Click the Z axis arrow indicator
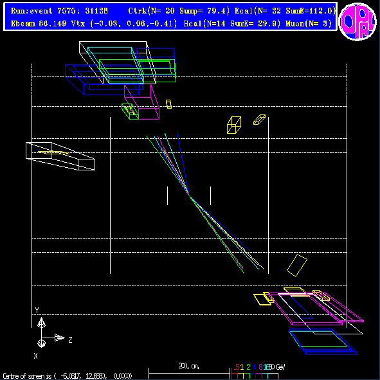Viewport: 380px width, 380px height. 59,338
